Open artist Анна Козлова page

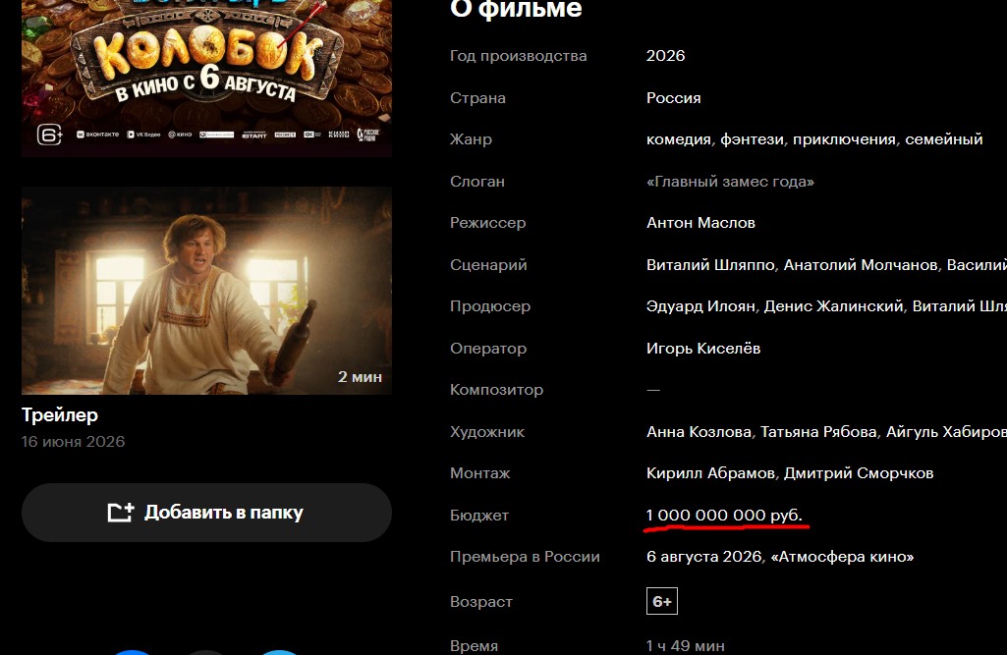pos(699,431)
